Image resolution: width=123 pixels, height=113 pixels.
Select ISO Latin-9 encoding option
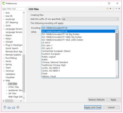tap(78, 48)
